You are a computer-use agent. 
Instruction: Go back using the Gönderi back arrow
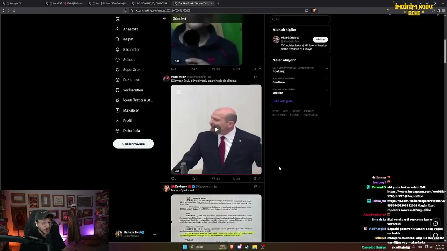[164, 18]
